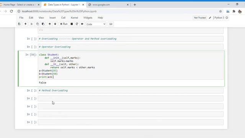Go forward in browser history
Image resolution: width=245 pixels, height=138 pixels.
coord(5,11)
